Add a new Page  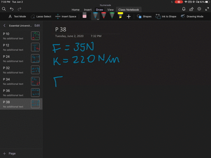[x=9, y=154]
